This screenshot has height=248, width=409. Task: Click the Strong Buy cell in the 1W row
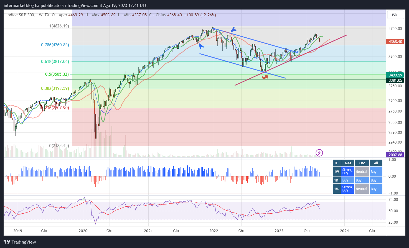pyautogui.click(x=348, y=172)
